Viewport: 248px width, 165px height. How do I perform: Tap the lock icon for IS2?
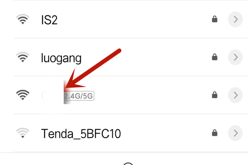click(x=215, y=19)
